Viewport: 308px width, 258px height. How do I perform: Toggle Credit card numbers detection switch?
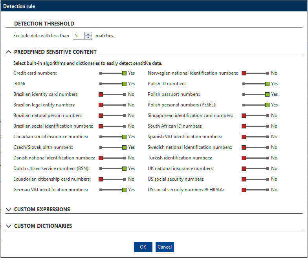(x=113, y=73)
